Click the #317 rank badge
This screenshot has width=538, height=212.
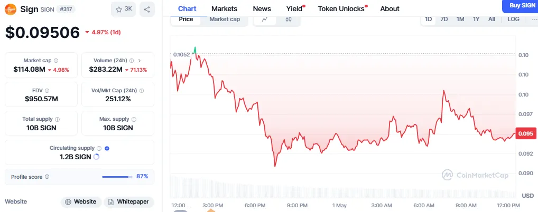[x=66, y=9]
